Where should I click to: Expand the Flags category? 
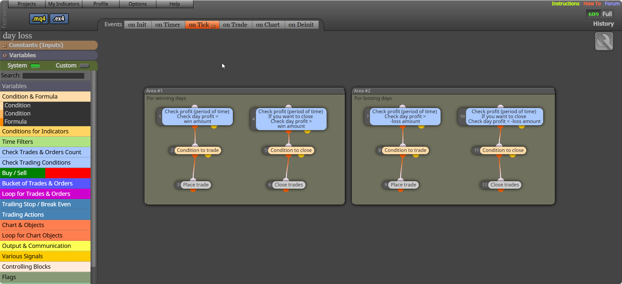(45, 277)
